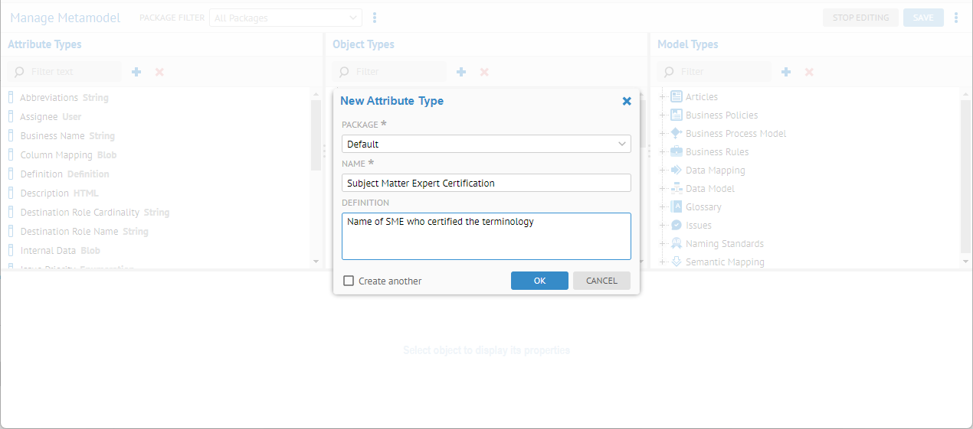Screen dimensions: 973x429
Task: Click the Cancel button in dialog
Action: [601, 281]
